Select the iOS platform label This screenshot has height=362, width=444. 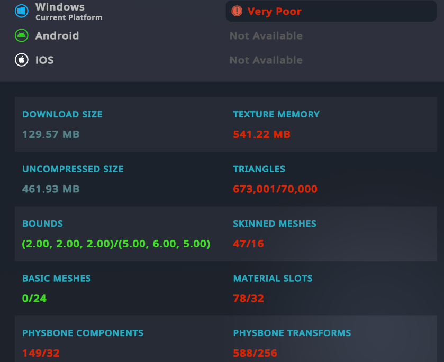44,60
